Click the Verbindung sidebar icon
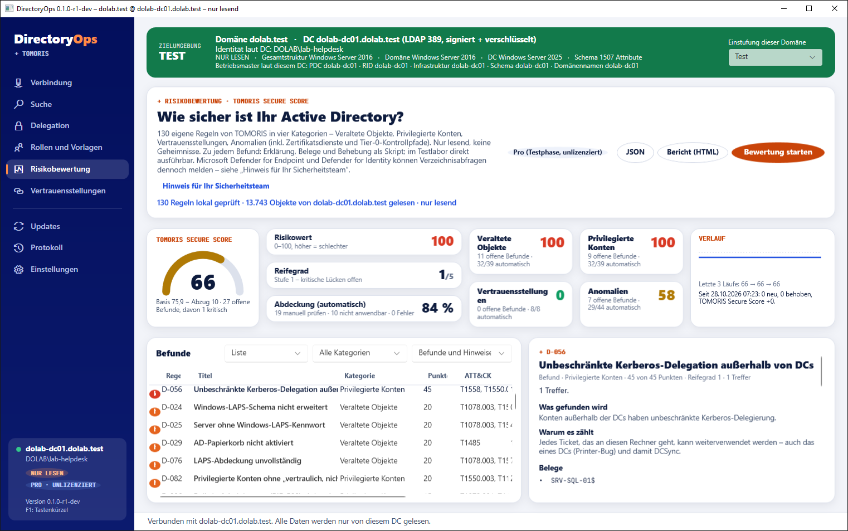This screenshot has height=531, width=848. pos(18,82)
